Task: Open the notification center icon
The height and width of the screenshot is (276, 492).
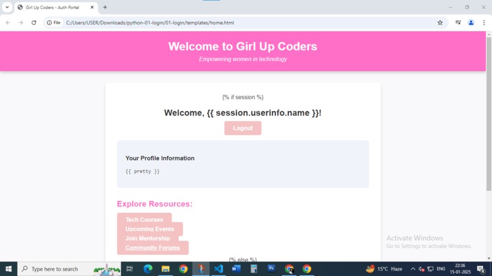Action: pyautogui.click(x=480, y=269)
